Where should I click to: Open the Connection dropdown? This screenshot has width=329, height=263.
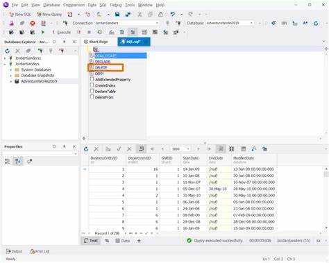point(157,23)
